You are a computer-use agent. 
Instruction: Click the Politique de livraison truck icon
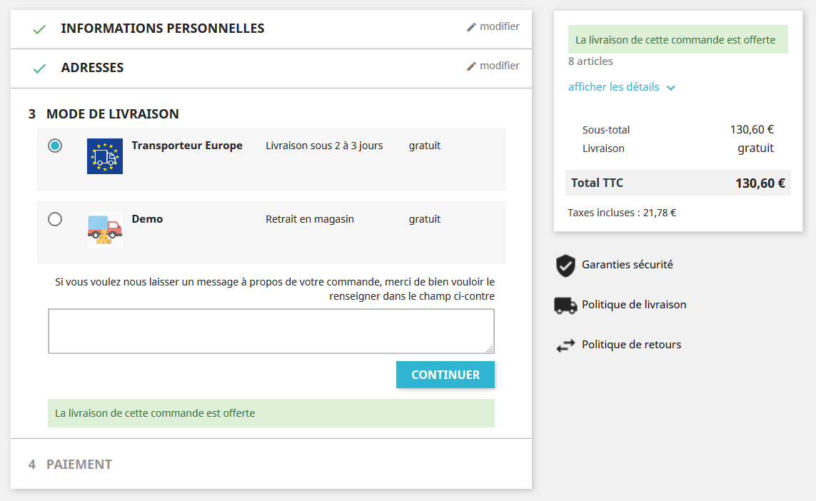(565, 305)
